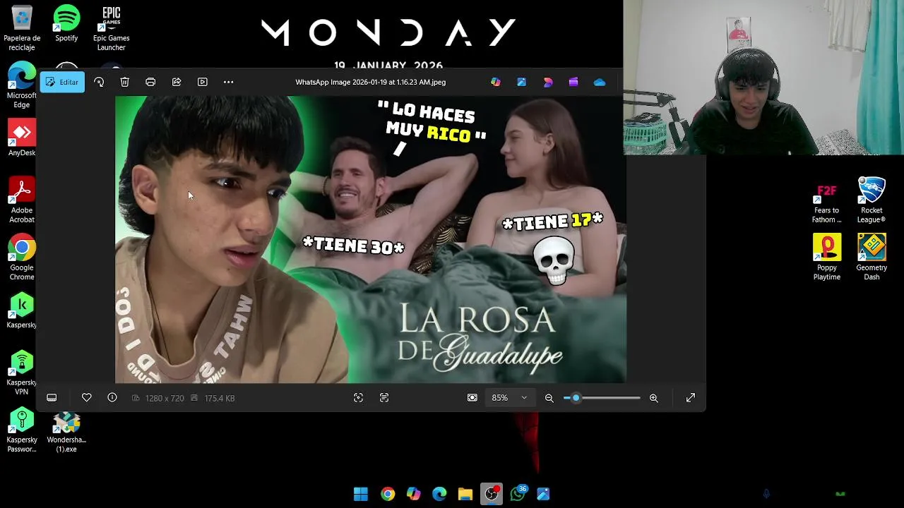Screen dimensions: 904x508
Task: Click the 175.4 KB file size text
Action: 220,398
